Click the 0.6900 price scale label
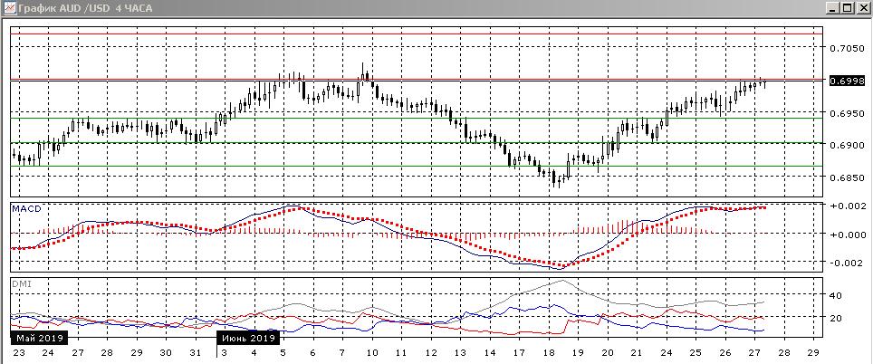873x364 pixels. [x=848, y=146]
